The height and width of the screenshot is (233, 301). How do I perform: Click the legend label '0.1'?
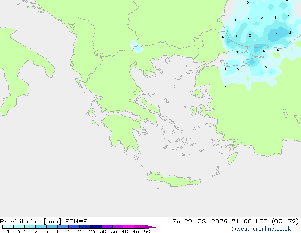click(5, 231)
